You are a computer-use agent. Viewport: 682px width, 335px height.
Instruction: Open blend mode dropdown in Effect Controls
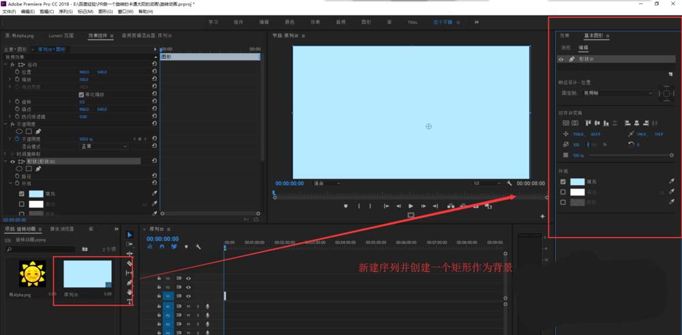coord(104,146)
